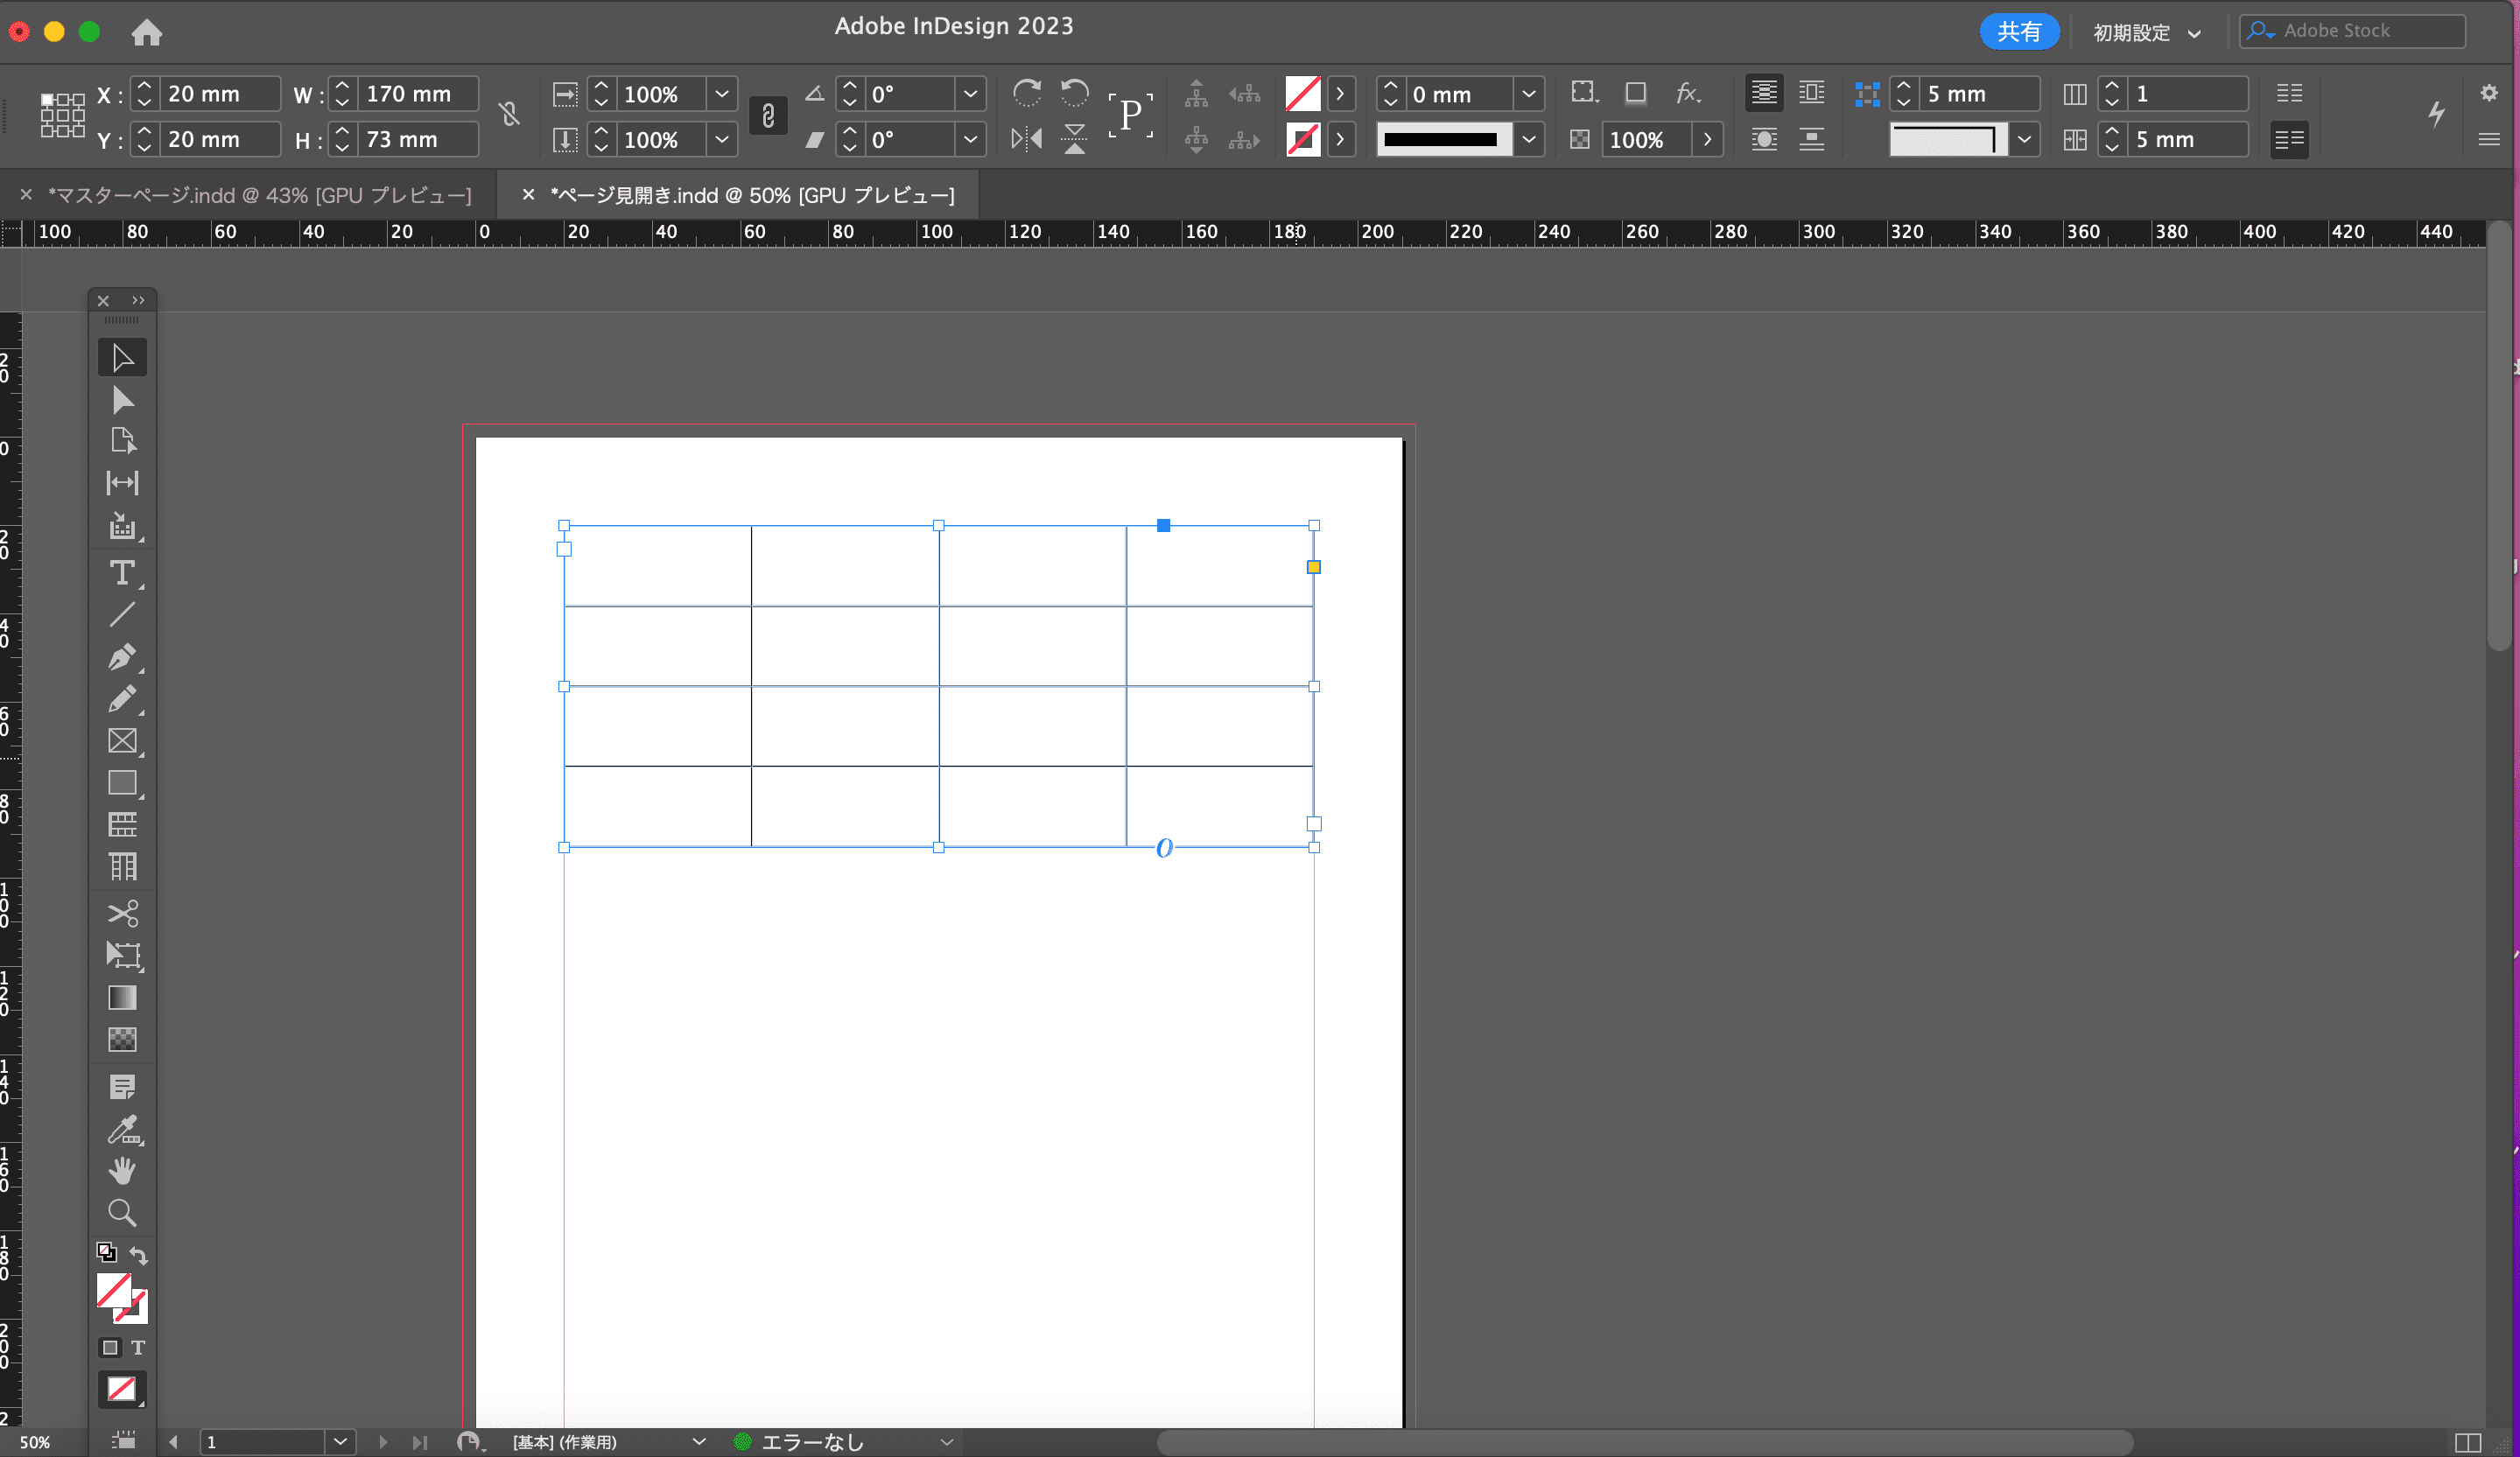Select the Horizontal Grid tool
The width and height of the screenshot is (2520, 1457).
click(122, 825)
